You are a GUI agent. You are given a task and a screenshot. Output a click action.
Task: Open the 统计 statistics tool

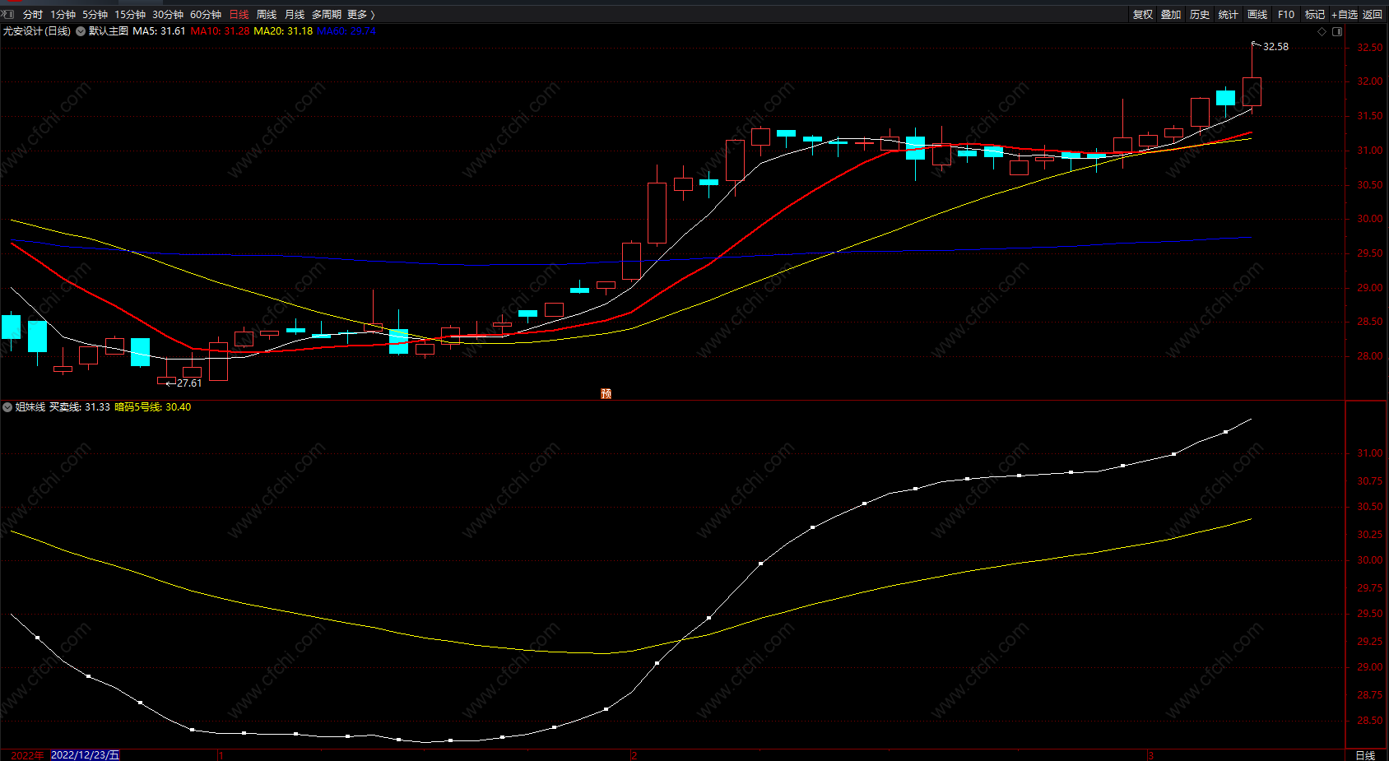click(1229, 15)
